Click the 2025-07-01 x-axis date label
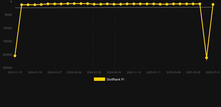This screenshot has width=221, height=107. pos(213,72)
